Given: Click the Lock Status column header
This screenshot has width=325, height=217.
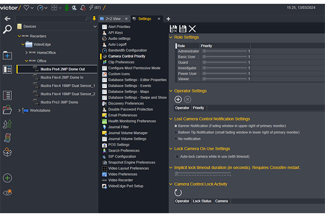Looking at the screenshot, I should (202, 201).
